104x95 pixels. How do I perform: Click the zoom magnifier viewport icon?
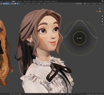tap(102, 16)
